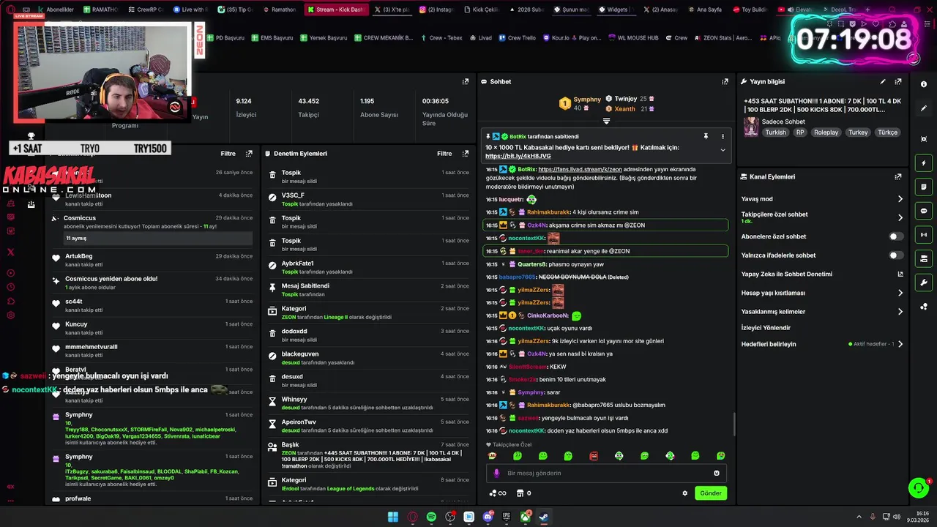
Task: Open Epic Games launcher from taskbar
Action: coord(507,517)
